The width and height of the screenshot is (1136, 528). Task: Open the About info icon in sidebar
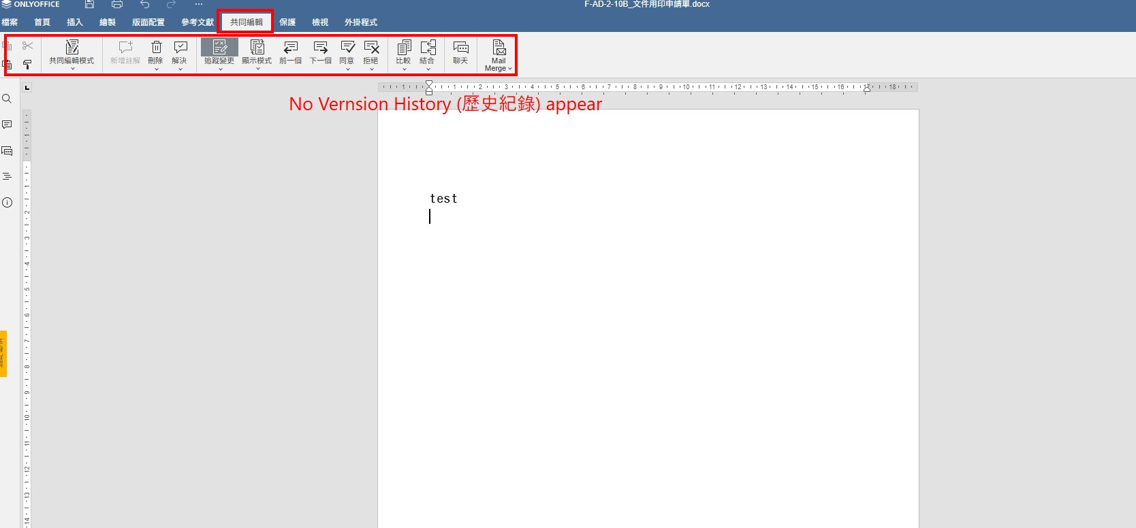coord(7,202)
